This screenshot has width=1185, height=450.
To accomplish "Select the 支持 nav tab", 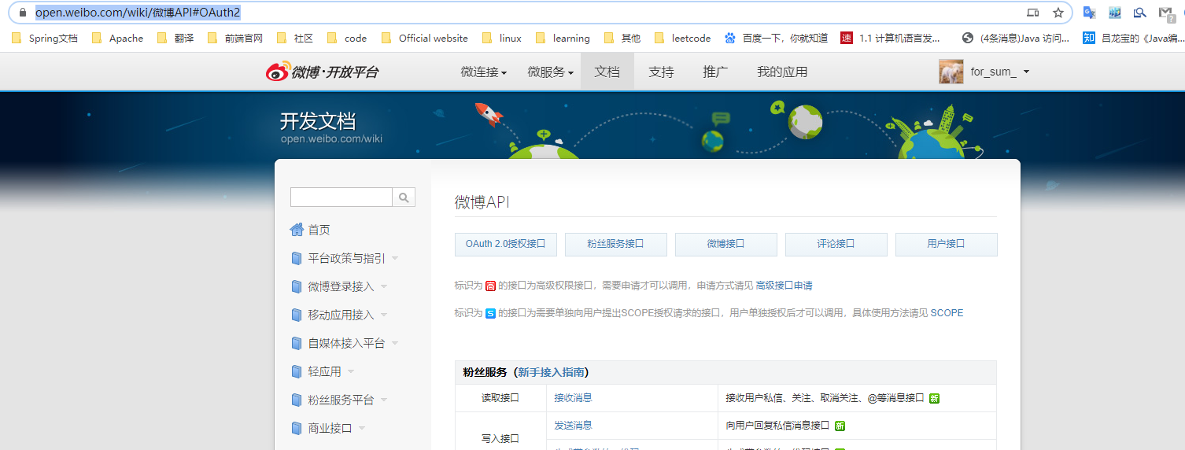I will click(x=661, y=72).
